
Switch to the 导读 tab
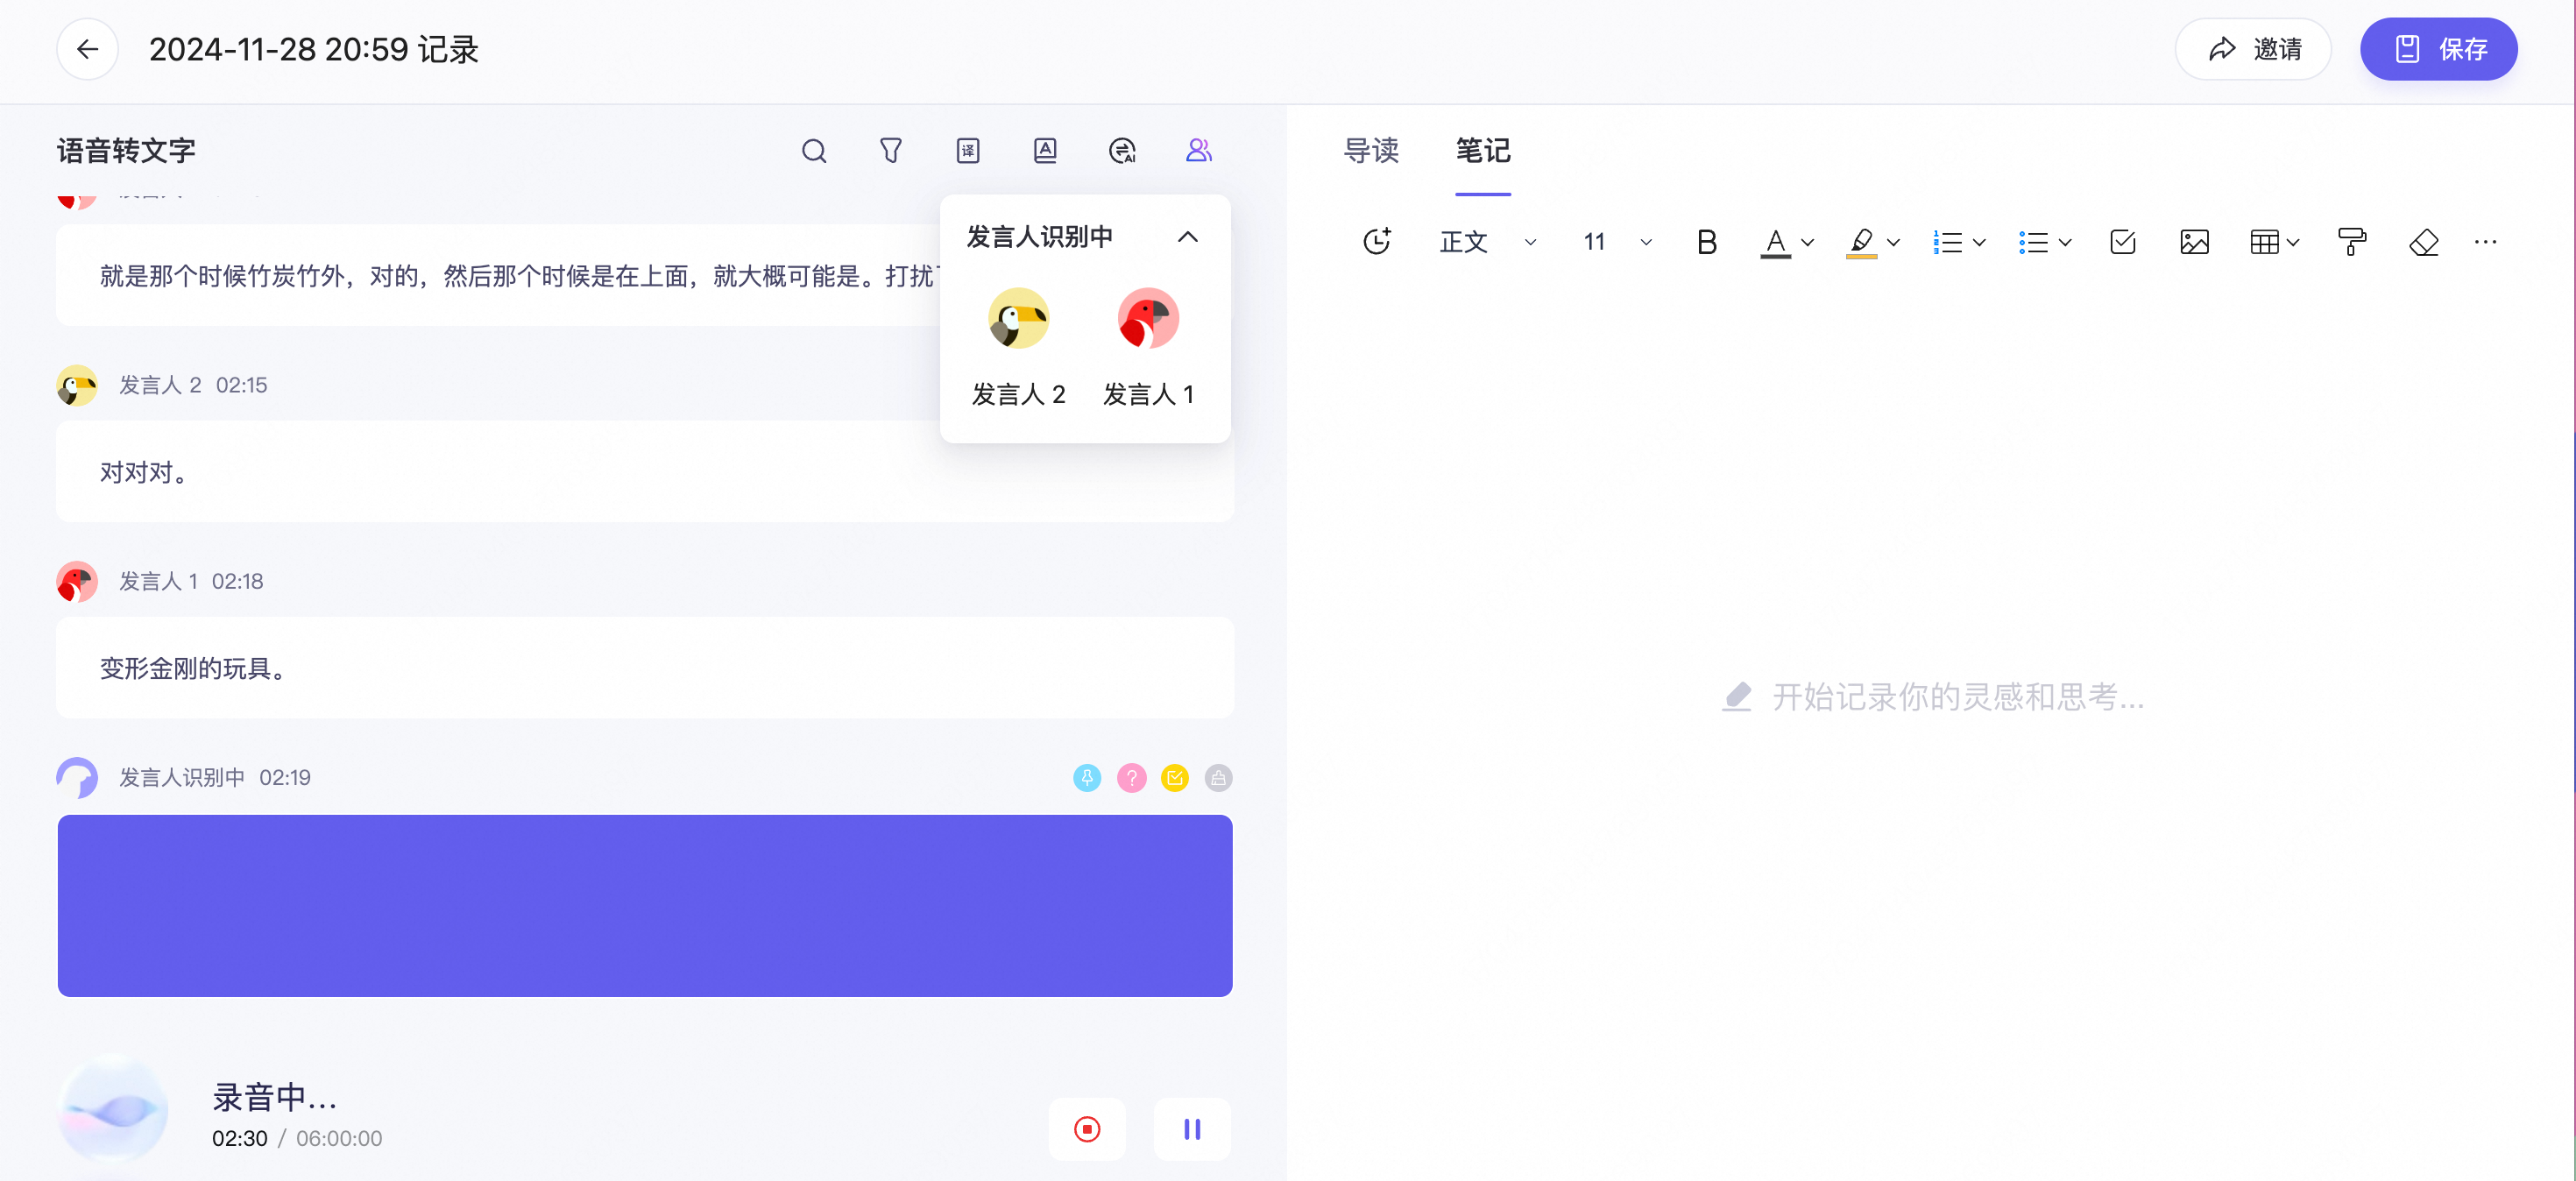[x=1370, y=151]
